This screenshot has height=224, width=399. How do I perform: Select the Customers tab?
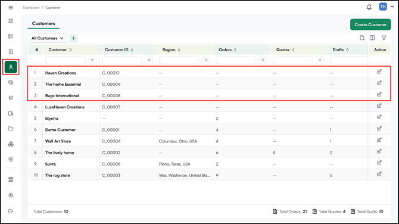click(43, 23)
